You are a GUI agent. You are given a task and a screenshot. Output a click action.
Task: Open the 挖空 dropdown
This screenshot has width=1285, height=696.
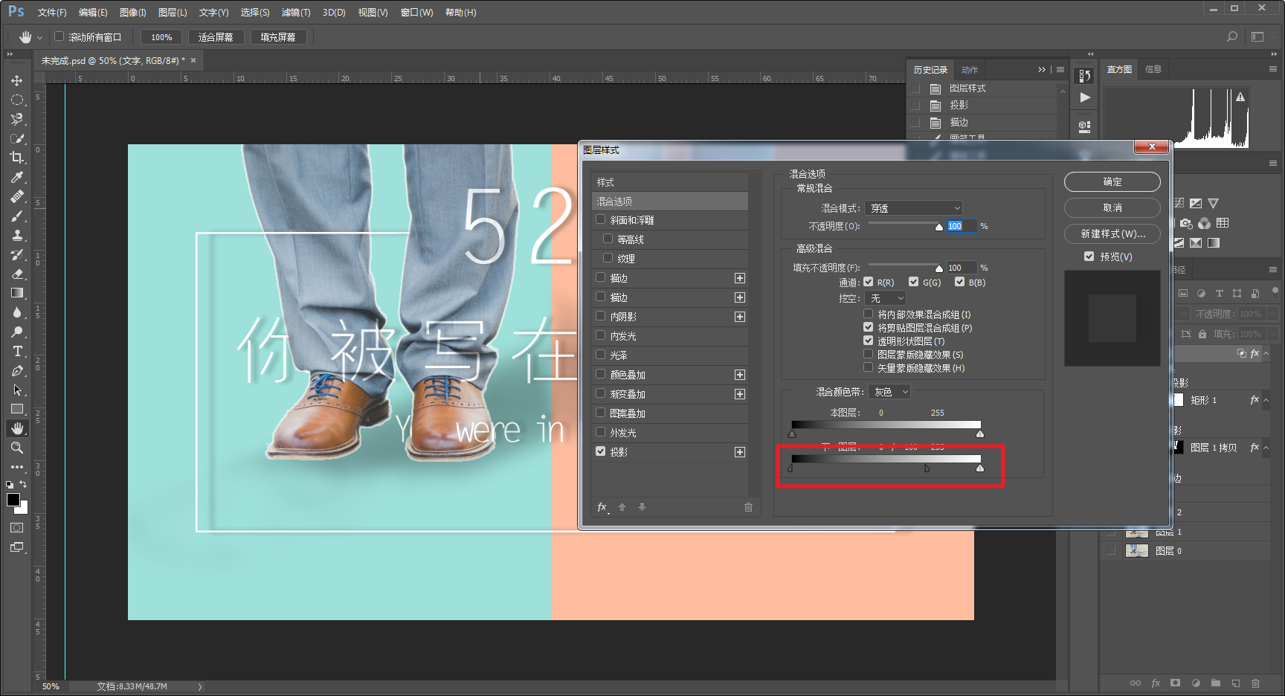(x=886, y=298)
